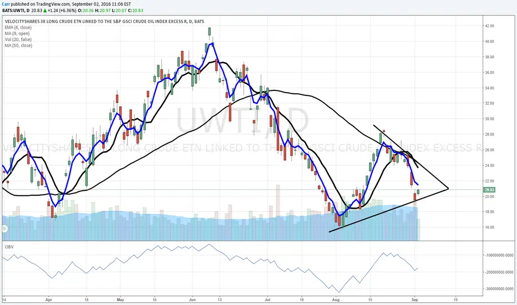Click the 22.00 price axis label
The image size is (517, 305).
490,181
